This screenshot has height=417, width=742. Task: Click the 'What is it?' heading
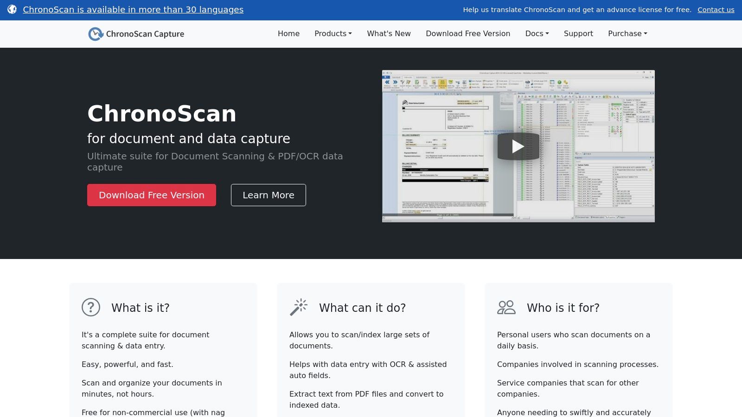tap(141, 308)
